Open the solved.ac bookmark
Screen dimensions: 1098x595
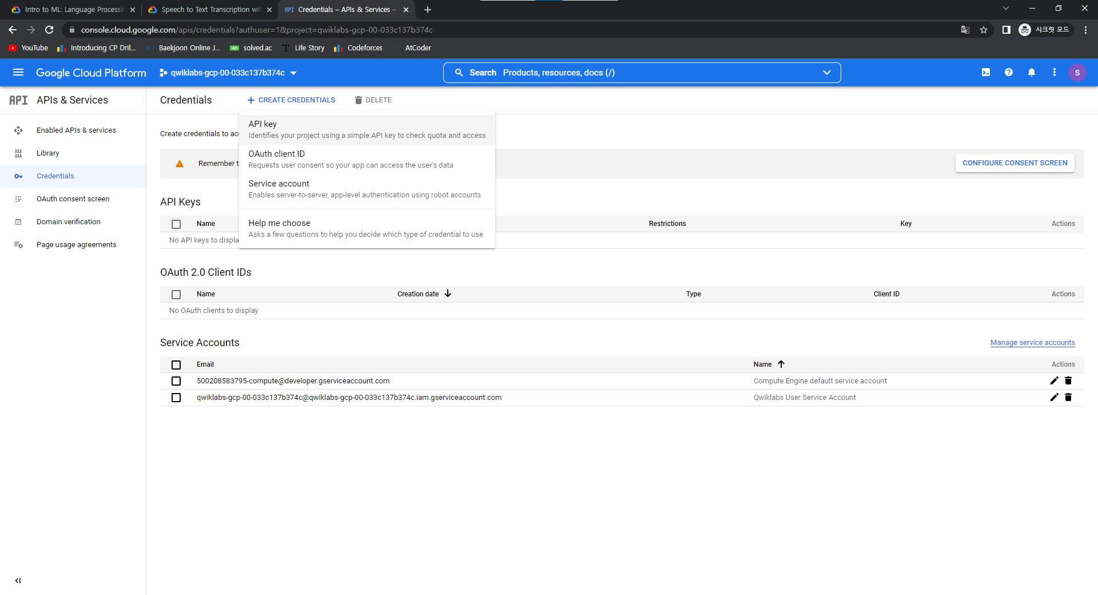coord(251,48)
